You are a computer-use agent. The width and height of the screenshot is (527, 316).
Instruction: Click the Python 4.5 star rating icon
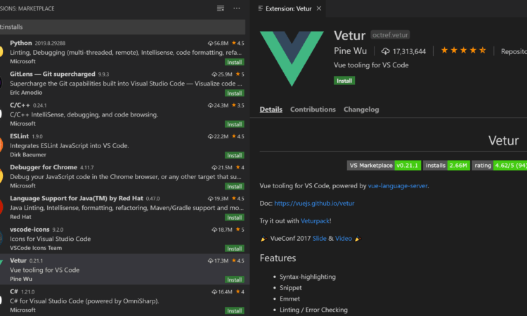[234, 43]
